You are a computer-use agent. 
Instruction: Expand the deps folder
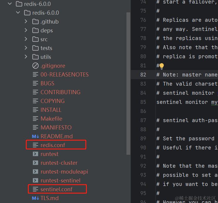pos(26,30)
